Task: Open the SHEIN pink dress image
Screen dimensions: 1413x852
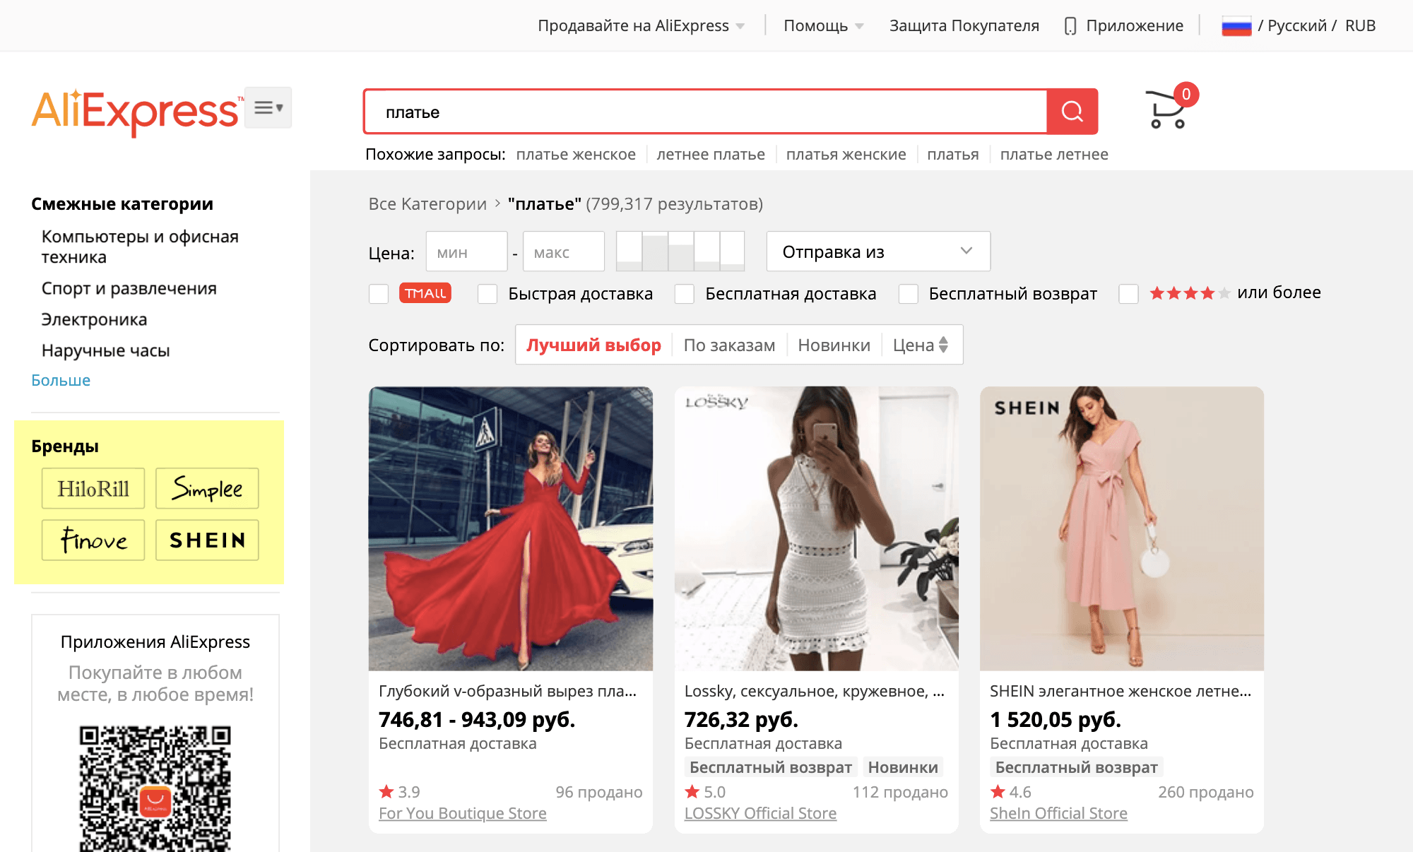Action: 1122,528
